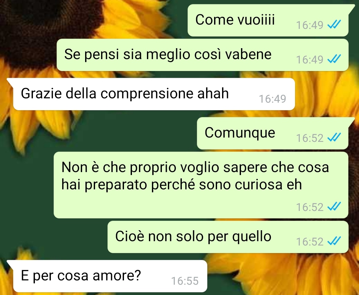Tap the 16:49 timestamp on 'Grazie della comprensione'
359x295 pixels.
(x=273, y=99)
